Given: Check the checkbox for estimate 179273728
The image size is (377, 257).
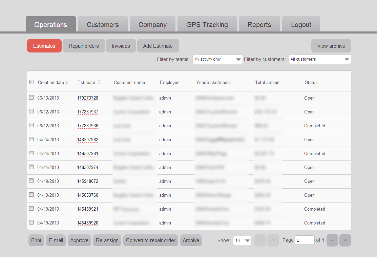Looking at the screenshot, I should 32,97.
